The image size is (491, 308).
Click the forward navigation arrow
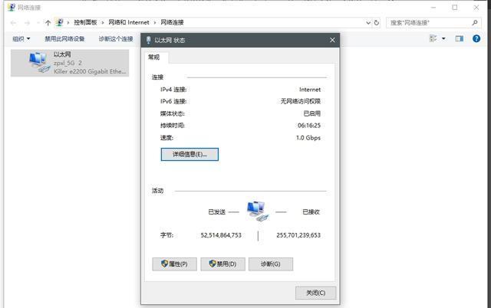(28, 23)
